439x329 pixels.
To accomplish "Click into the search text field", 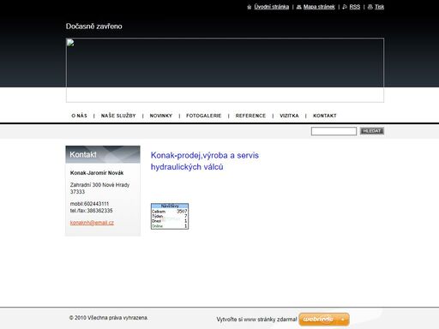I will [x=334, y=131].
